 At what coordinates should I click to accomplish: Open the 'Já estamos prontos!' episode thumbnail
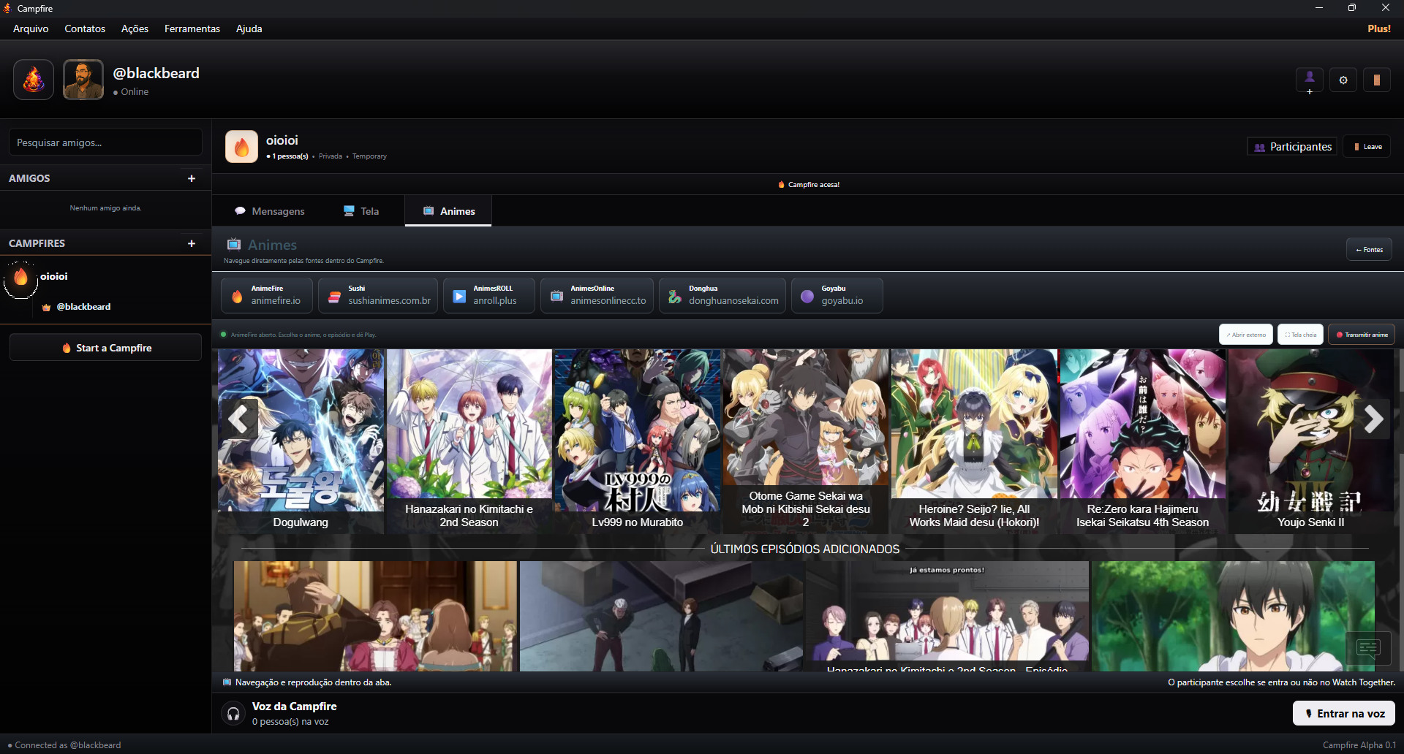click(947, 616)
